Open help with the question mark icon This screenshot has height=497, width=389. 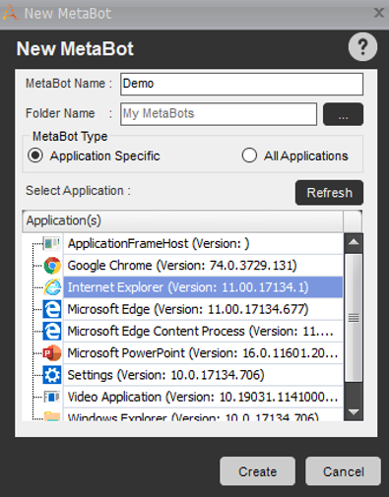point(362,47)
